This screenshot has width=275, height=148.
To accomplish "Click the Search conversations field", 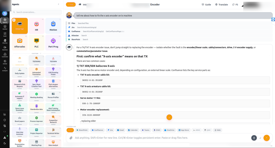I will [37, 12].
